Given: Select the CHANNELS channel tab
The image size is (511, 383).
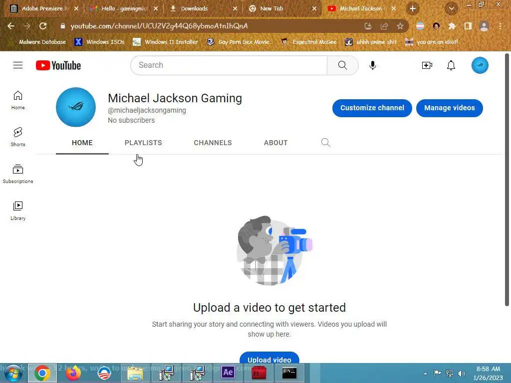Looking at the screenshot, I should coord(213,143).
